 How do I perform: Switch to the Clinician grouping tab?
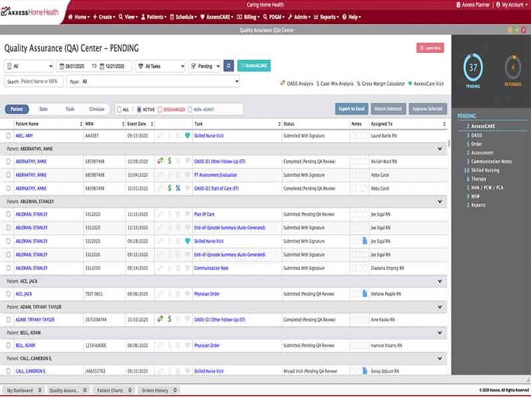[x=97, y=109]
